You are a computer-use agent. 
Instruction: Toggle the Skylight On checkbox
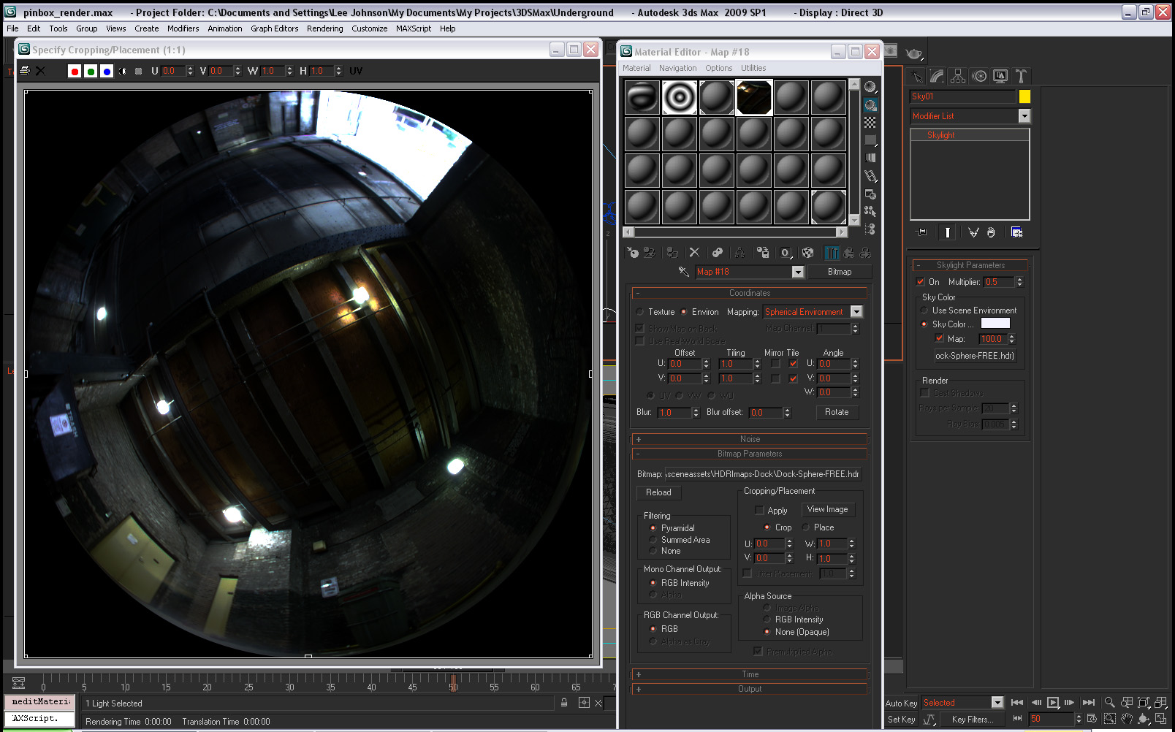(921, 282)
